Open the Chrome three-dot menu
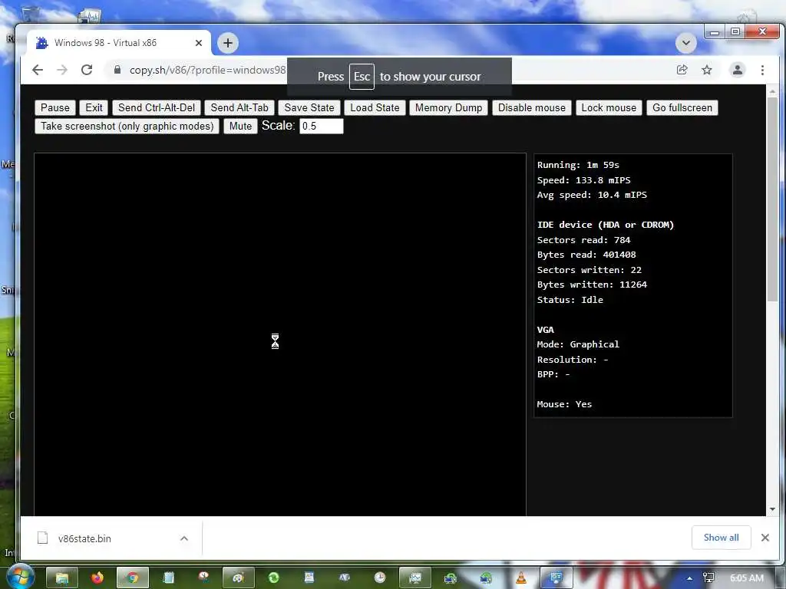Image resolution: width=786 pixels, height=589 pixels. coord(762,70)
